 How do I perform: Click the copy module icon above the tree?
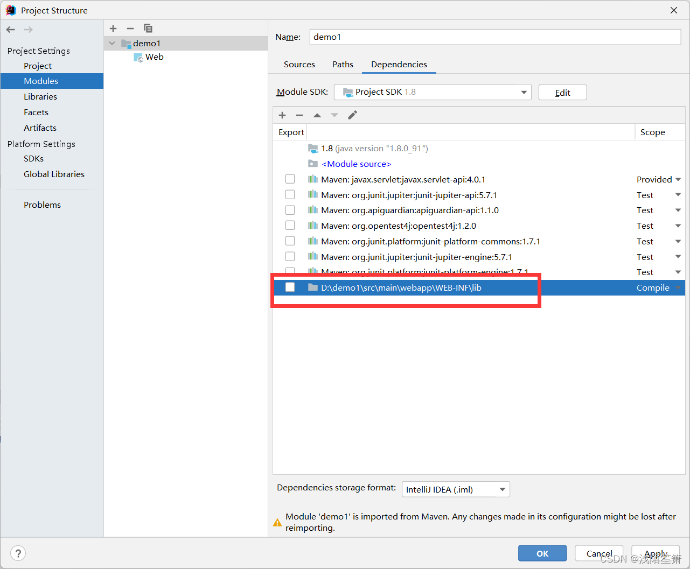(148, 28)
